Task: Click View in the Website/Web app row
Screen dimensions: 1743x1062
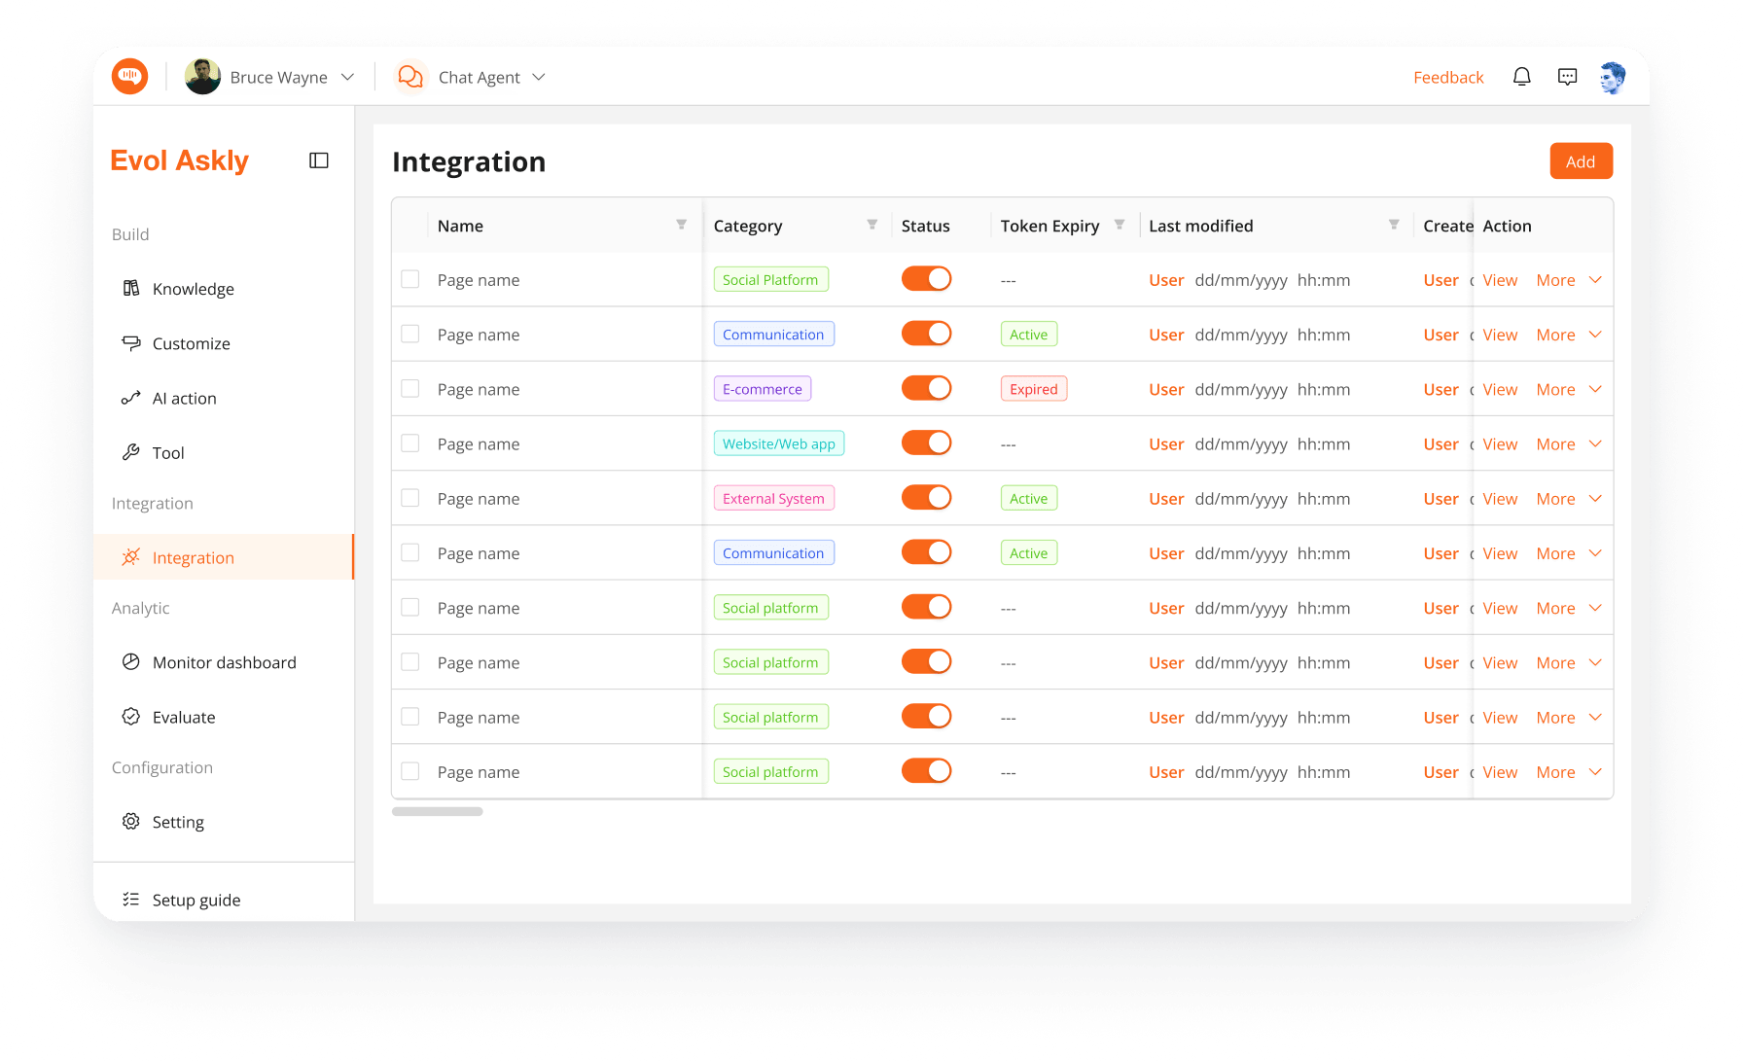Action: tap(1500, 443)
